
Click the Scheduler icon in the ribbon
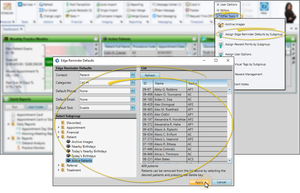[x=7, y=7]
